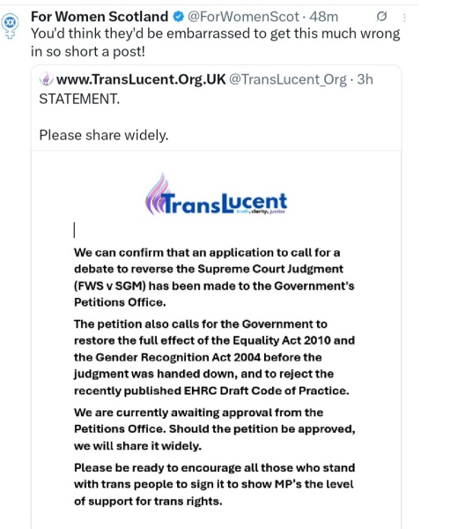This screenshot has height=529, width=458.
Task: Click the TransLucent avatar in the quoted post
Action: coord(46,79)
